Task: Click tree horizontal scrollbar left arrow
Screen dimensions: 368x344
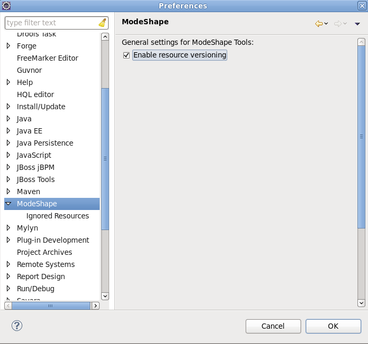Action: pos(8,305)
